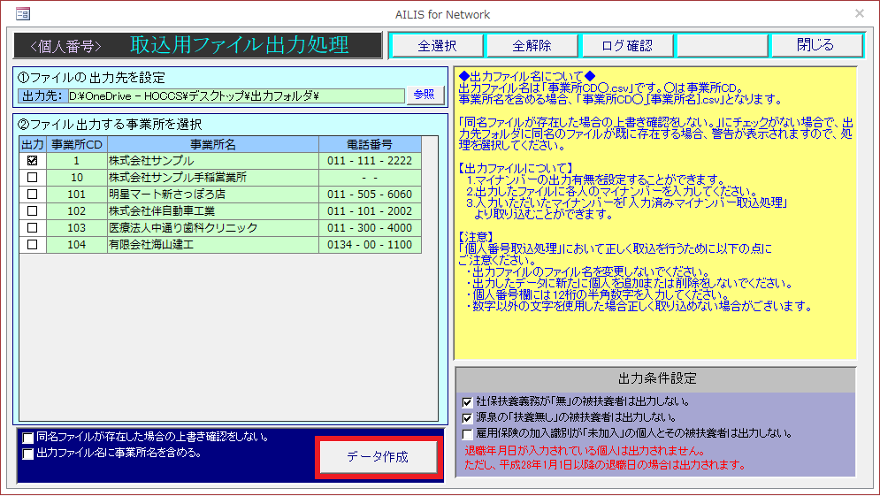
Task: Select checkbox for 明星マート新さっぽろ店
Action: point(33,195)
